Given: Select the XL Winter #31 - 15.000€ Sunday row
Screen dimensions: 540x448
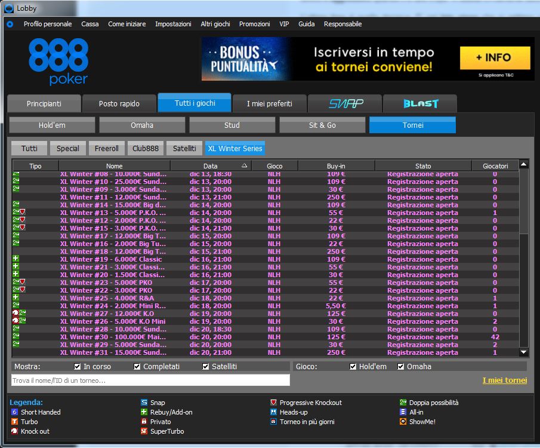Looking at the screenshot, I should pos(266,352).
